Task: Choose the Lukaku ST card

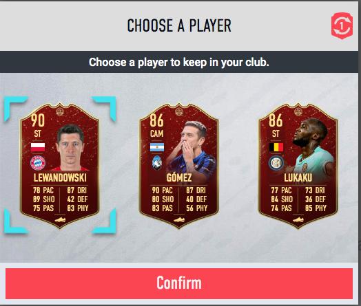Action: tap(298, 166)
